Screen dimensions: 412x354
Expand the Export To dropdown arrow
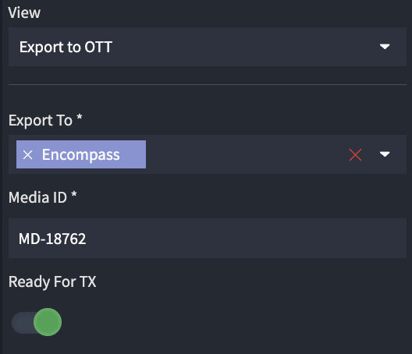[385, 154]
